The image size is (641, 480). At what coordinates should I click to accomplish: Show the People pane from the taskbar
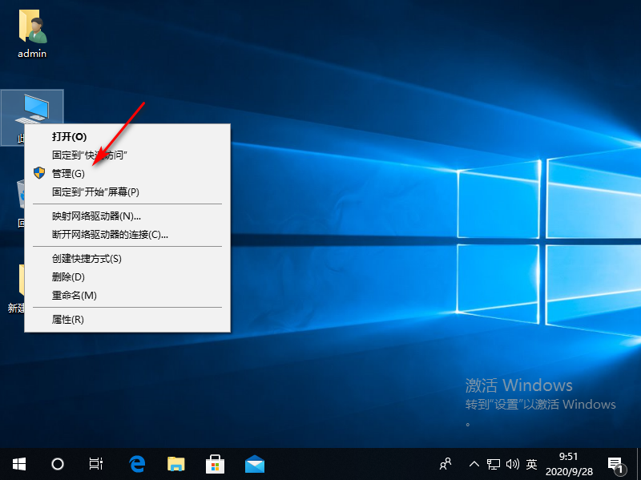(445, 463)
